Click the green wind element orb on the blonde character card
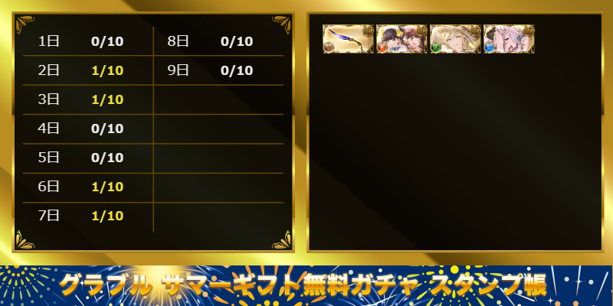The width and height of the screenshot is (613, 306). 435,47
